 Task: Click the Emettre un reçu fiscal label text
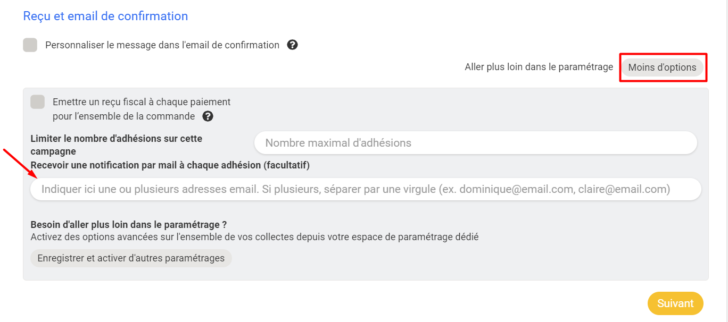click(x=142, y=109)
